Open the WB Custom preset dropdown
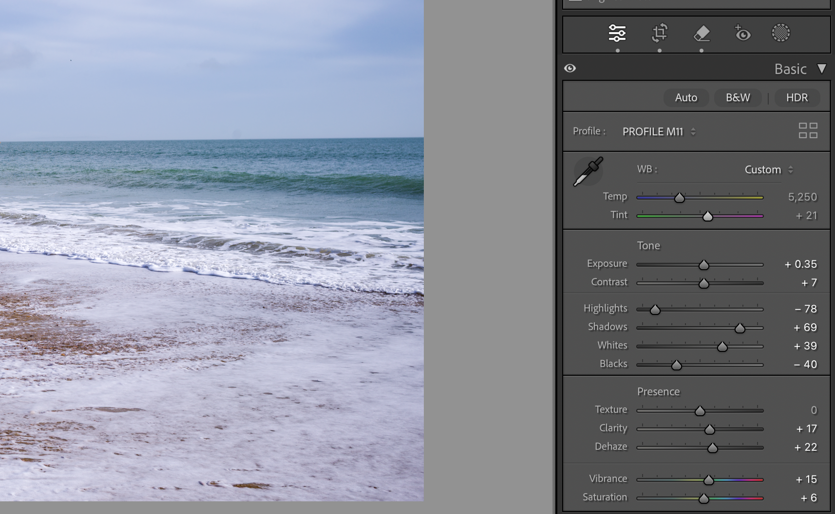The width and height of the screenshot is (835, 514). click(768, 170)
